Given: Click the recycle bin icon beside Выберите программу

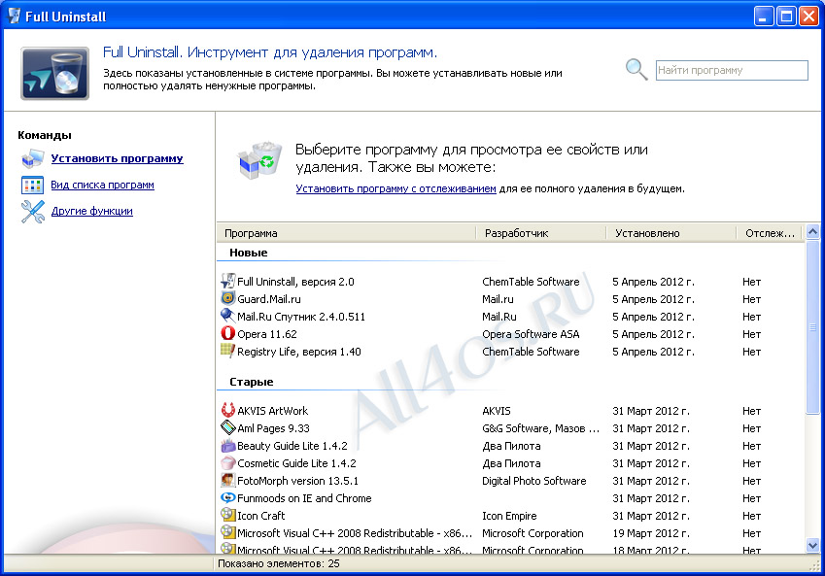Looking at the screenshot, I should (260, 160).
